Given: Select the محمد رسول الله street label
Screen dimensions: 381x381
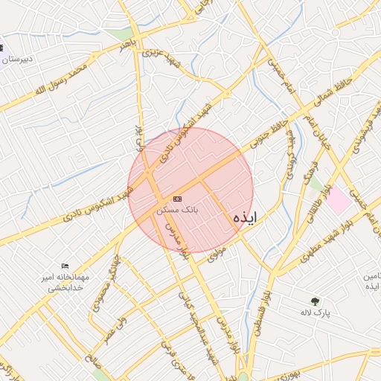Looking at the screenshot, I should tap(61, 80).
